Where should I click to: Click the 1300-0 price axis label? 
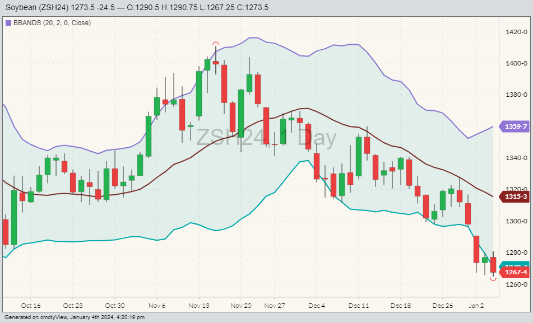(x=516, y=221)
